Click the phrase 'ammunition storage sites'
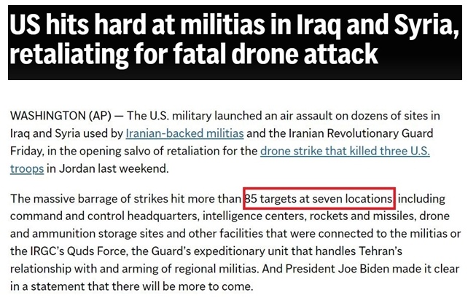The height and width of the screenshot is (298, 468). 98,234
